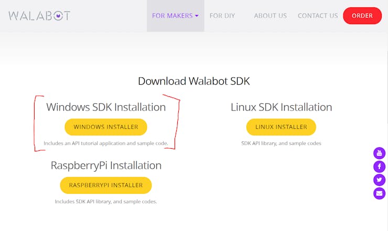The width and height of the screenshot is (388, 231).
Task: Click the Windows SDK Installation heading
Action: coord(106,107)
